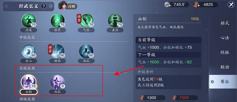
Task: Select the 身法 skill icon
Action: 115,21
